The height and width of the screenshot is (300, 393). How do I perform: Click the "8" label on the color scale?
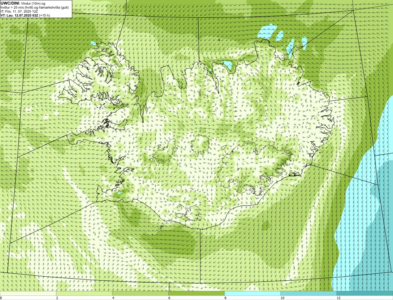click(225, 298)
